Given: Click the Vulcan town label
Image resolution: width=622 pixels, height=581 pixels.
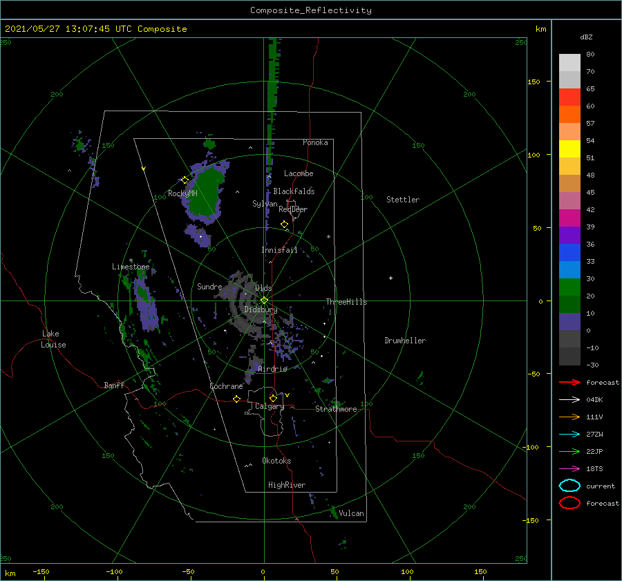Looking at the screenshot, I should pyautogui.click(x=351, y=513).
